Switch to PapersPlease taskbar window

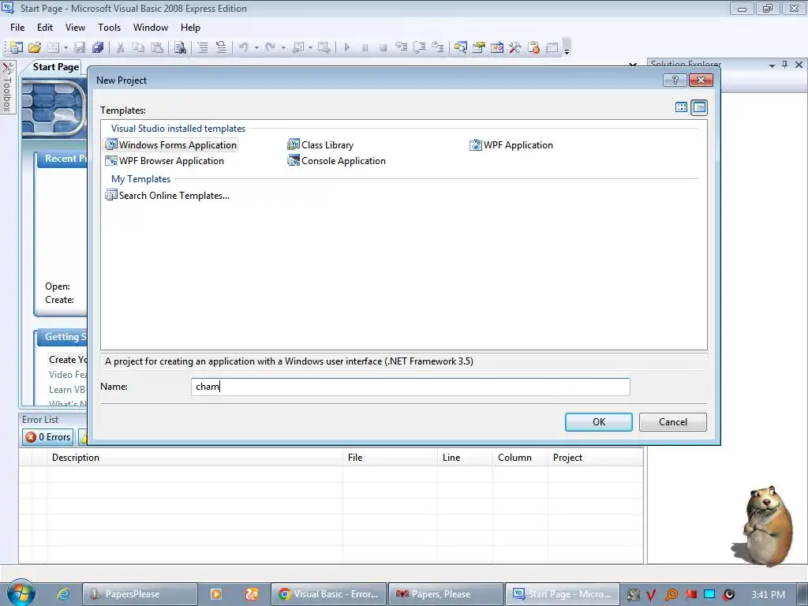coord(140,594)
